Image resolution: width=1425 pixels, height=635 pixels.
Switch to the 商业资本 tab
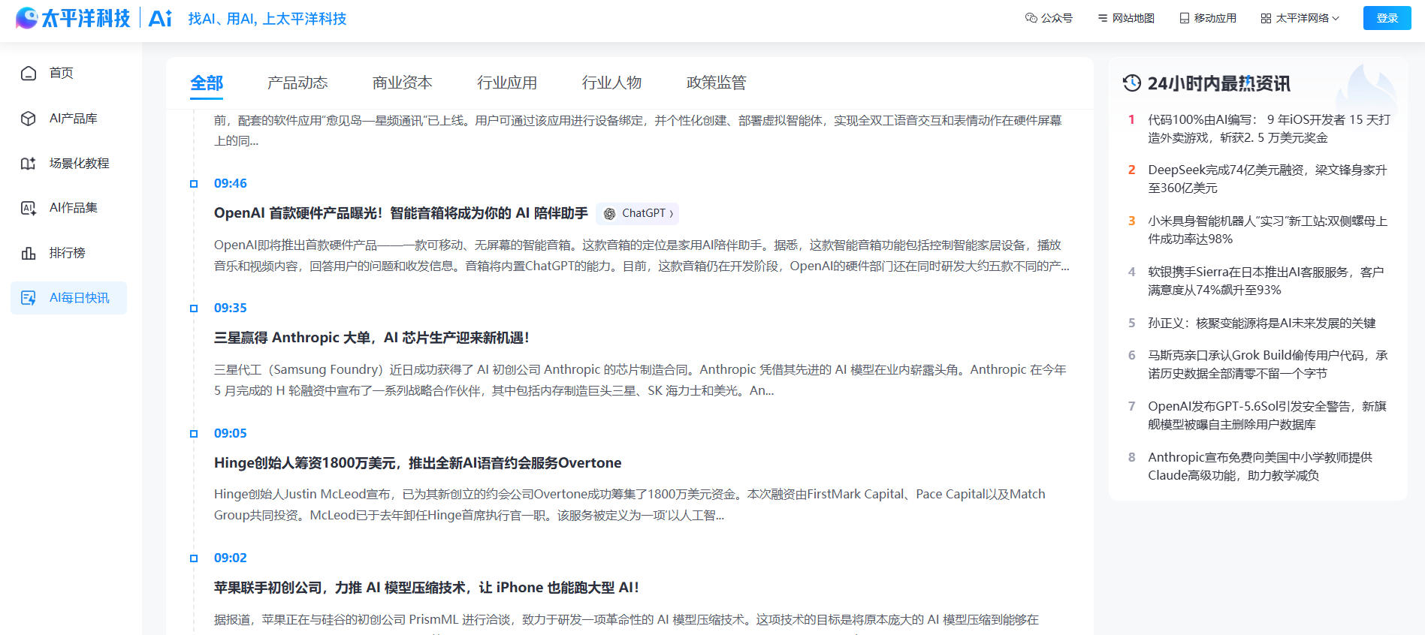pos(403,83)
